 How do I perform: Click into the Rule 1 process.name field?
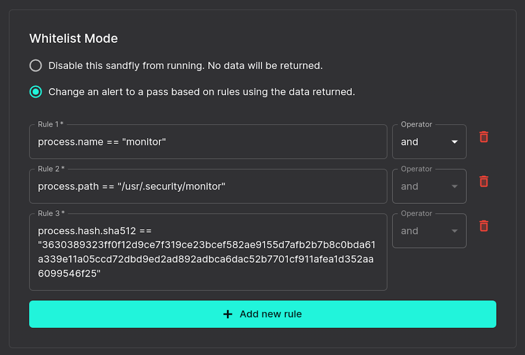tap(208, 142)
